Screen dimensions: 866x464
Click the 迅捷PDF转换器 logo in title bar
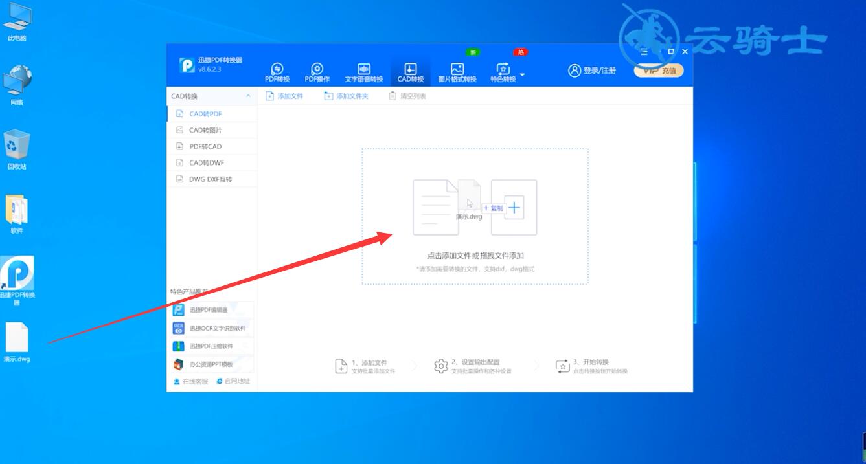tap(187, 65)
